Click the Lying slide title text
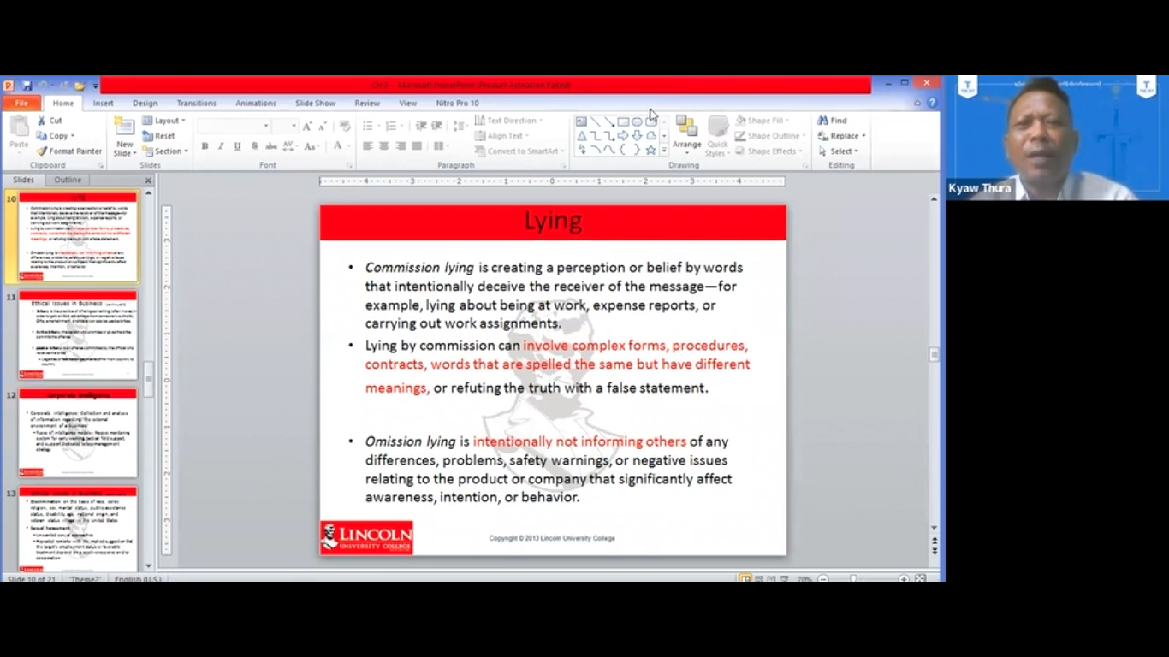 tap(553, 222)
